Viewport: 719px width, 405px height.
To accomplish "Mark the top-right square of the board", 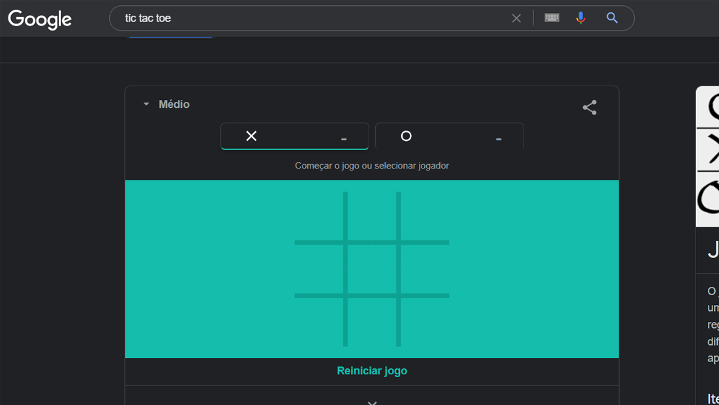I will [x=425, y=216].
